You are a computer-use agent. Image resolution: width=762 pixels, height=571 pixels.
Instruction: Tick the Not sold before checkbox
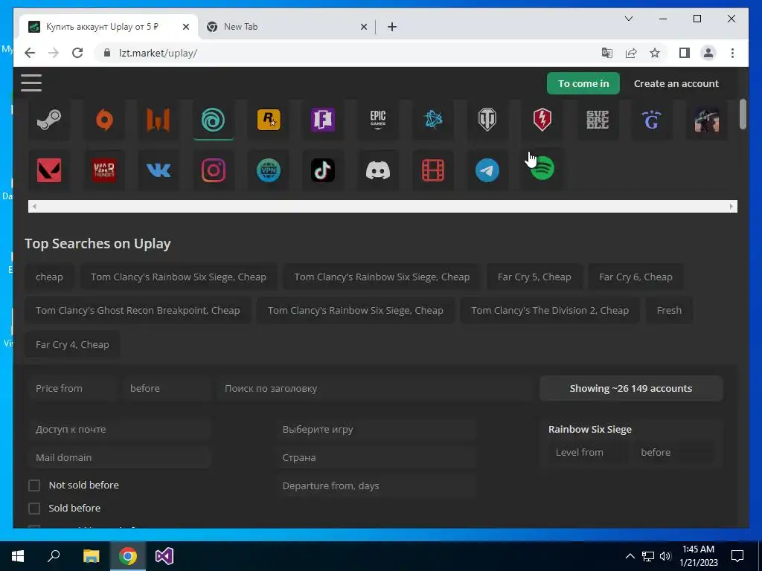click(34, 485)
